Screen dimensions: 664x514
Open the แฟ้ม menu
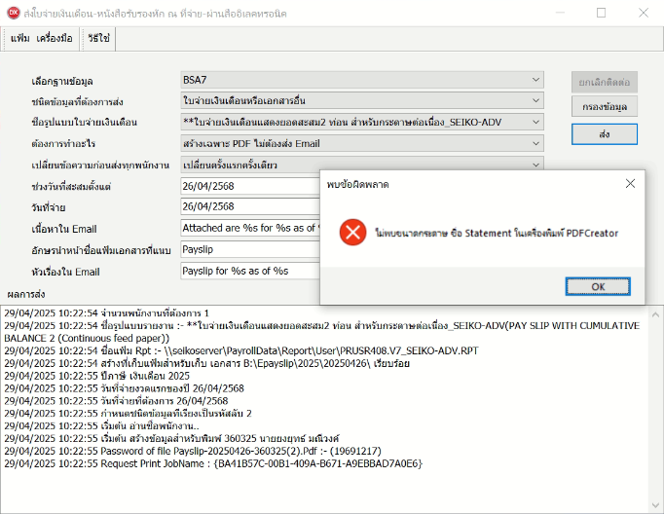(x=19, y=38)
